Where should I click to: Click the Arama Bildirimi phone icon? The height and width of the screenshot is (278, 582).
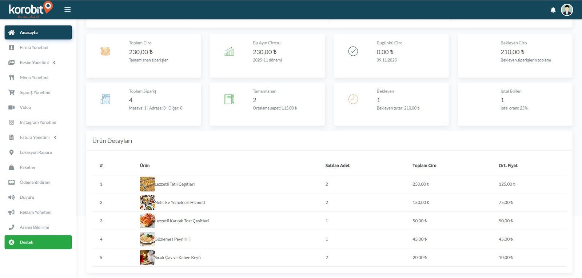coord(12,227)
